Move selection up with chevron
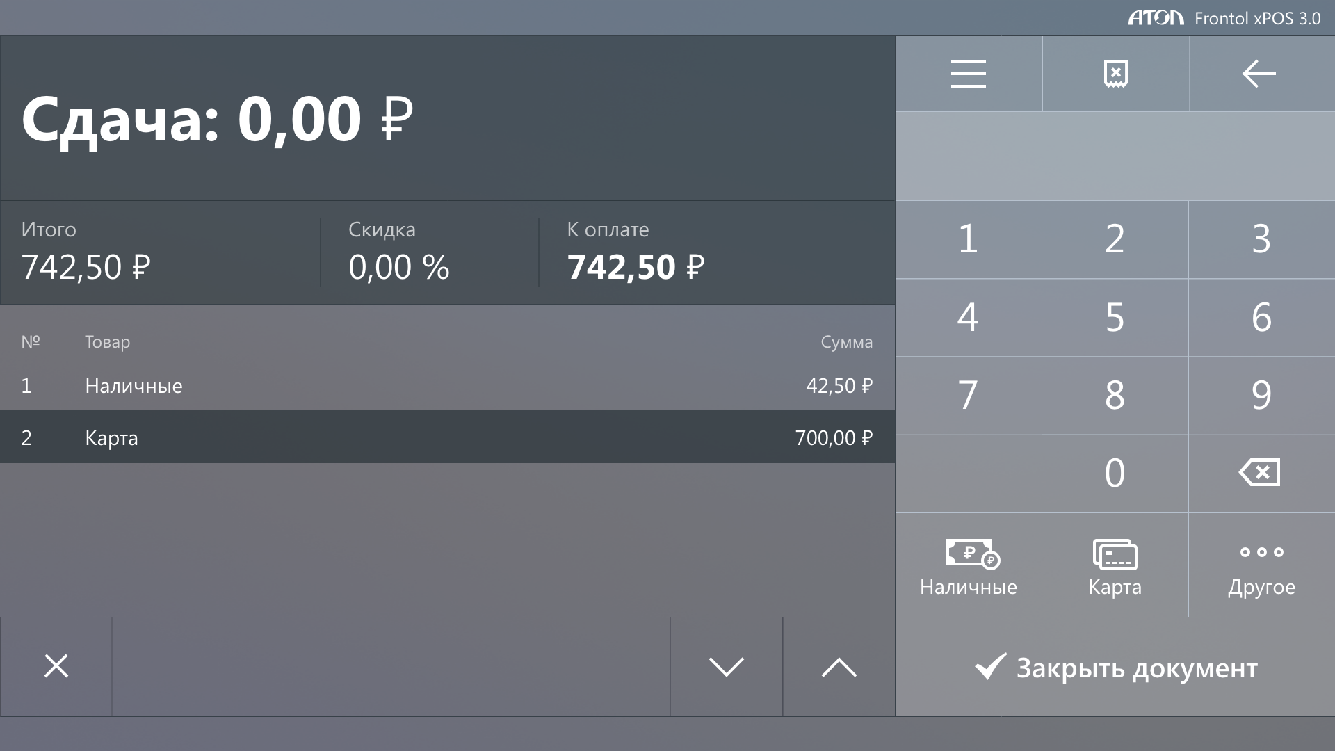This screenshot has height=751, width=1335. 839,666
